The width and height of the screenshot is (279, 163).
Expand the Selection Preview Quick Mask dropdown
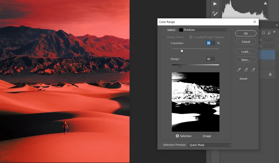pos(209,145)
